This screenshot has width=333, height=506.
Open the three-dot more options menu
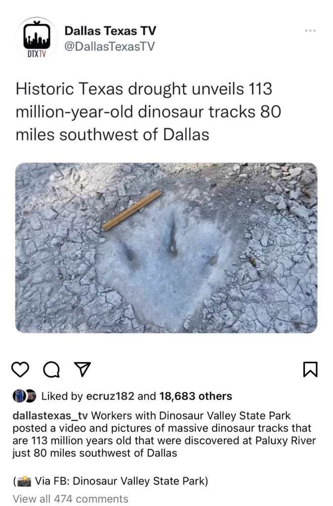tap(310, 31)
